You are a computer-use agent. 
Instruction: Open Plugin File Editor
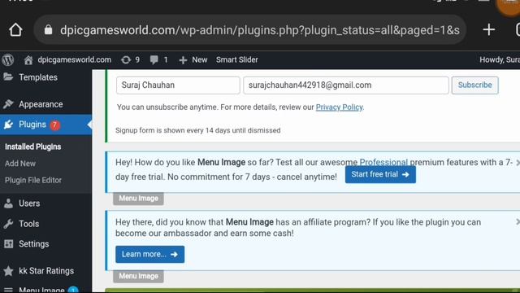pos(33,180)
